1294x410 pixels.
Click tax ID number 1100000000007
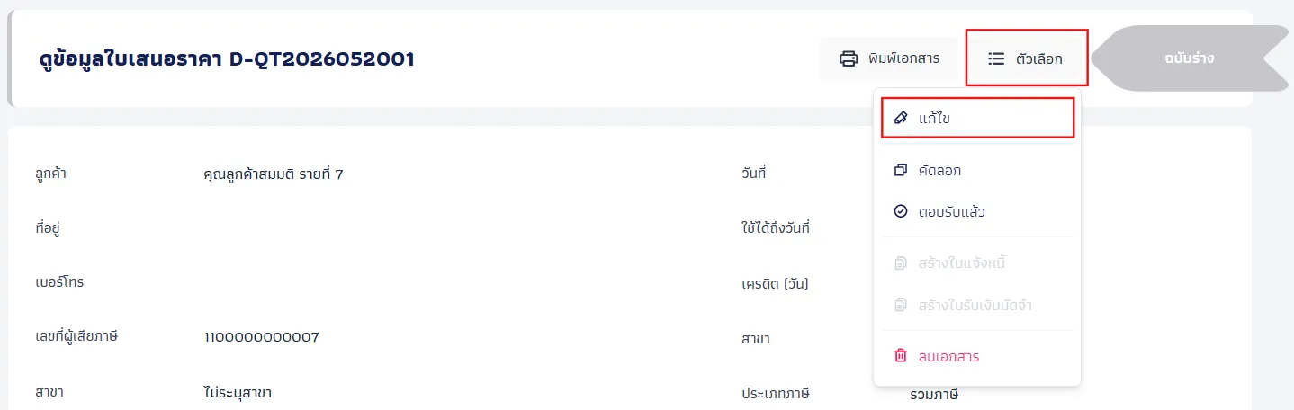262,337
